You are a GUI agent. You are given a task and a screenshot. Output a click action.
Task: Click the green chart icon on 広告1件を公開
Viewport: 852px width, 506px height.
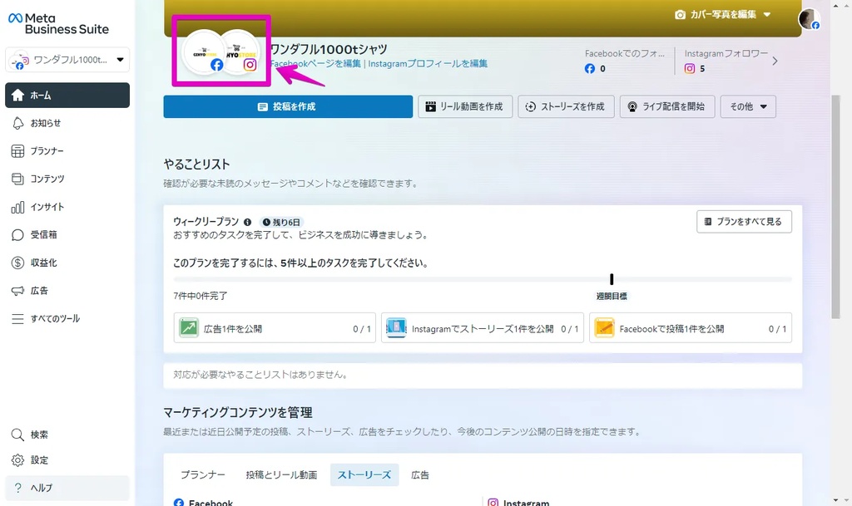pos(189,328)
